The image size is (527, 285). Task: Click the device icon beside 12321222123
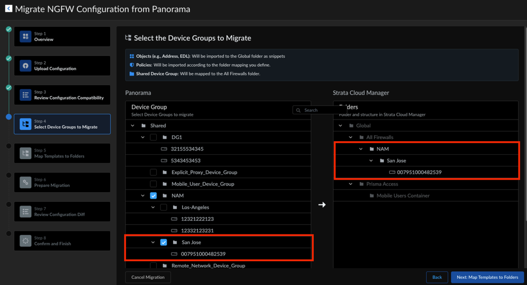pyautogui.click(x=174, y=219)
